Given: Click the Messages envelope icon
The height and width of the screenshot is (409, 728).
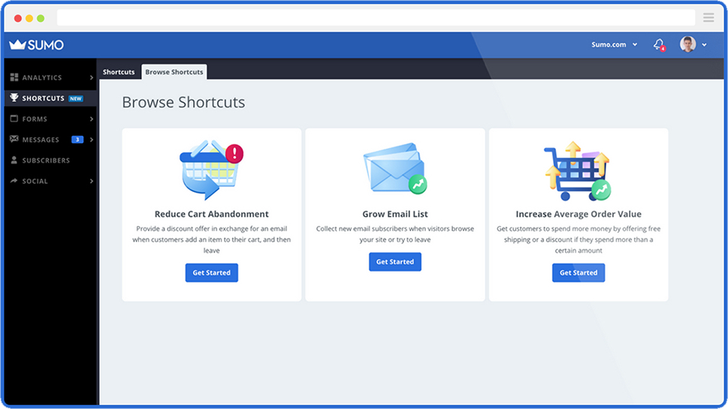Looking at the screenshot, I should point(14,139).
